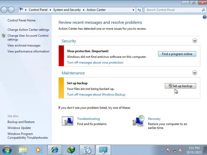This screenshot has height=155, width=207.
Task: Expand the arrow after System and Security
Action: coord(84,10)
